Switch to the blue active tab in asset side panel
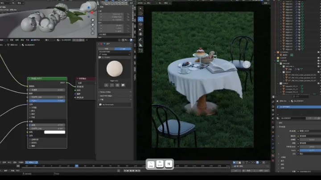This screenshot has height=180, width=321. pos(123,49)
